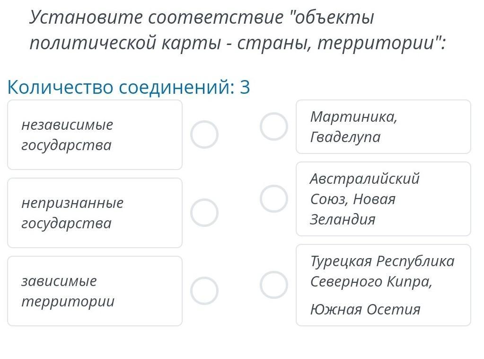Select the connector circle for Мартиника, Гваделупа

tap(274, 126)
